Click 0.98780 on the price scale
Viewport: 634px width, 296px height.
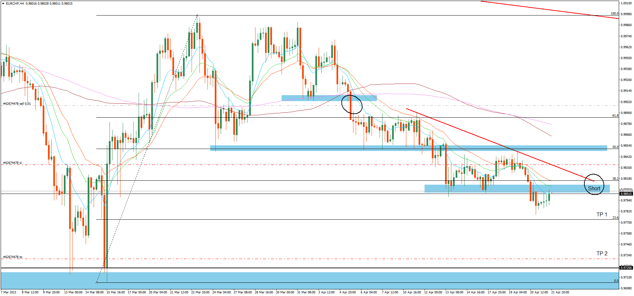click(x=626, y=124)
